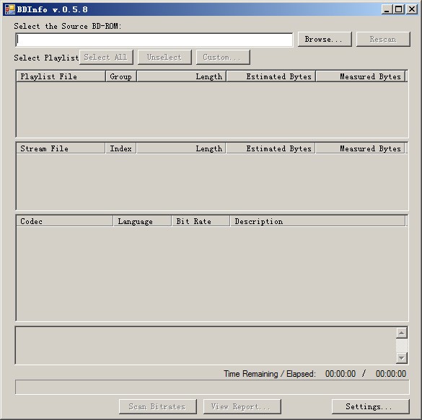The height and width of the screenshot is (420, 422).
Task: Click the scan progress bar
Action: 212,387
